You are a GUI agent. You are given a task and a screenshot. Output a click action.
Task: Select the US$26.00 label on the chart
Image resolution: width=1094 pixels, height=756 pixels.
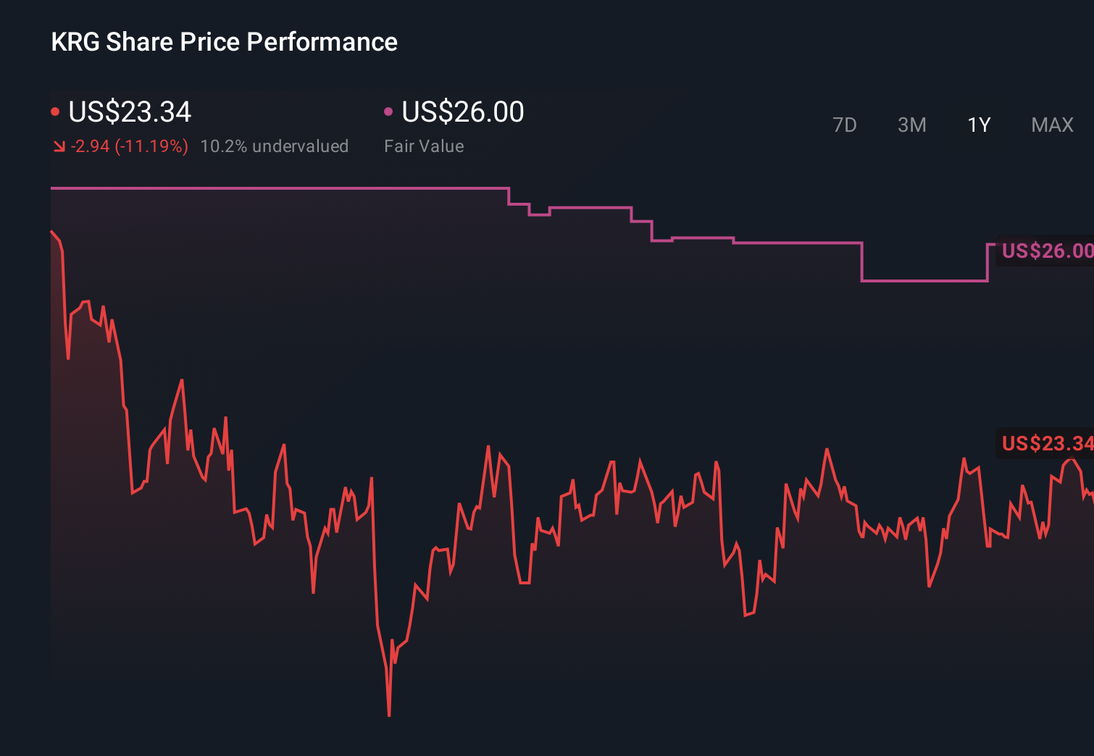(1046, 251)
